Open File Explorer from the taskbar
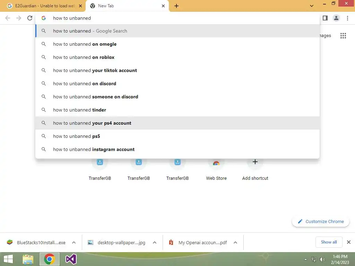The image size is (355, 266). 28,259
